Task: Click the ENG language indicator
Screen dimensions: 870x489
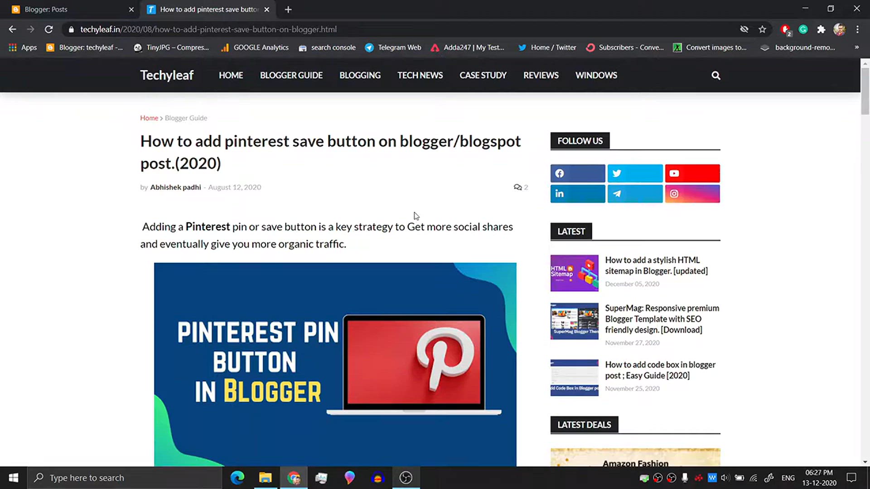Action: [788, 478]
